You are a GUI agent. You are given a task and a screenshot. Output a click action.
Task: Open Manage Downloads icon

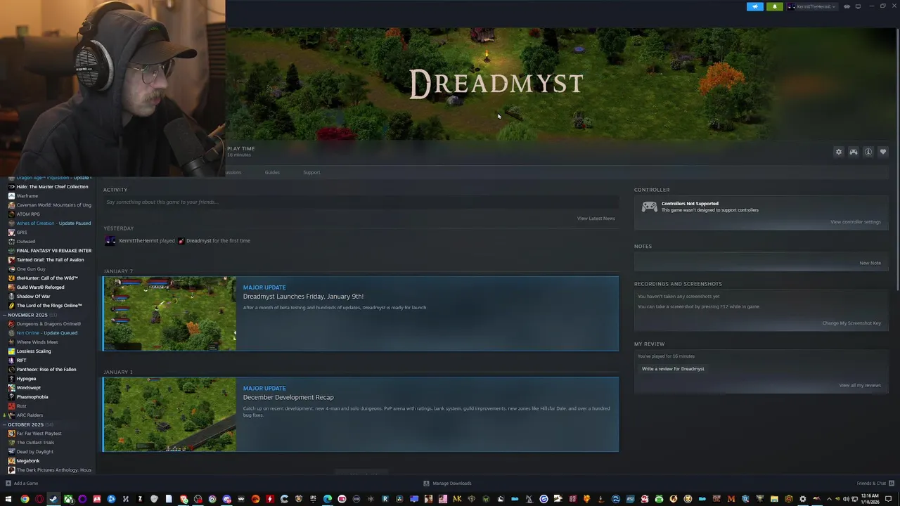coord(426,483)
